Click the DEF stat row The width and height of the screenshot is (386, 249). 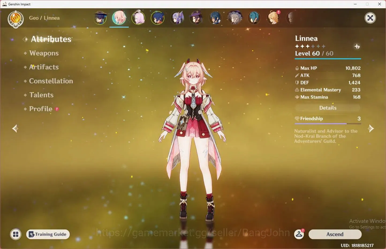click(328, 83)
